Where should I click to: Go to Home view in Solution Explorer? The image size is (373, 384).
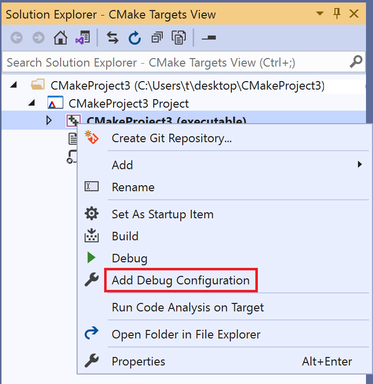tap(61, 38)
